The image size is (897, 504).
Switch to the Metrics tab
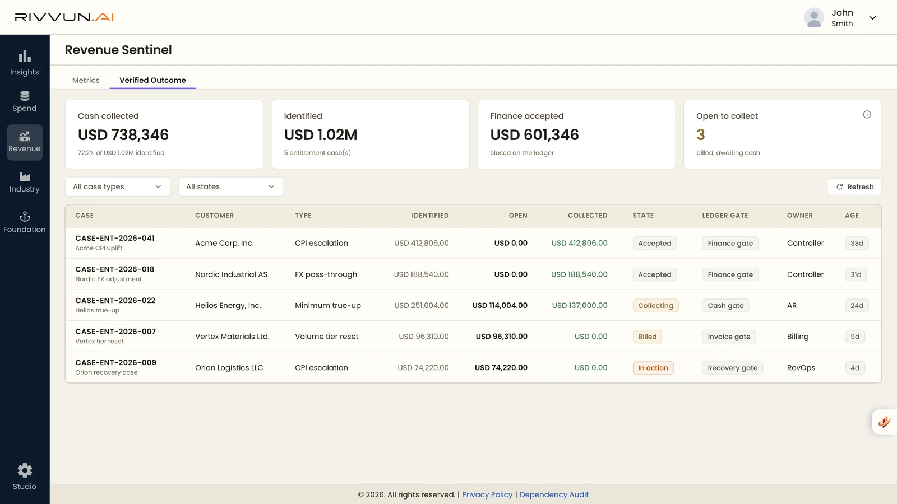pos(86,80)
